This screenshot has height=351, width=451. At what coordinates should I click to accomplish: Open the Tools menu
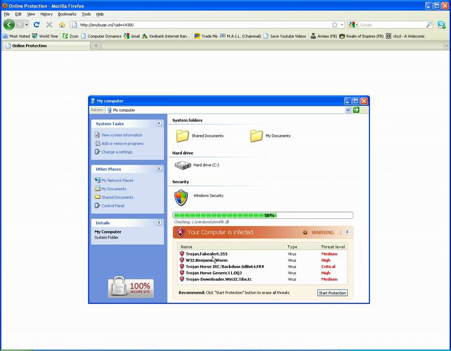86,14
